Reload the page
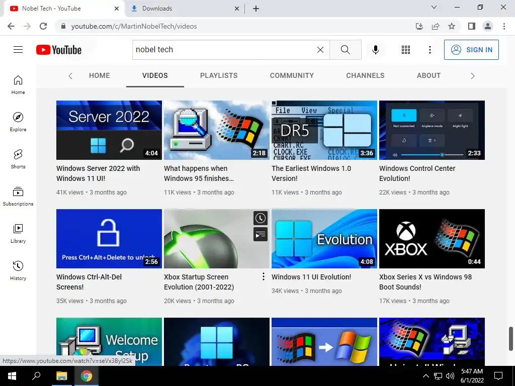This screenshot has height=386, width=515. [43, 26]
